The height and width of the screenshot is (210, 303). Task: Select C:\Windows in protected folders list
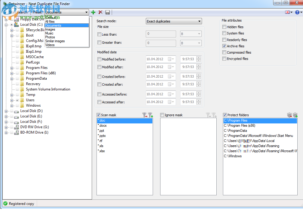coord(233,156)
